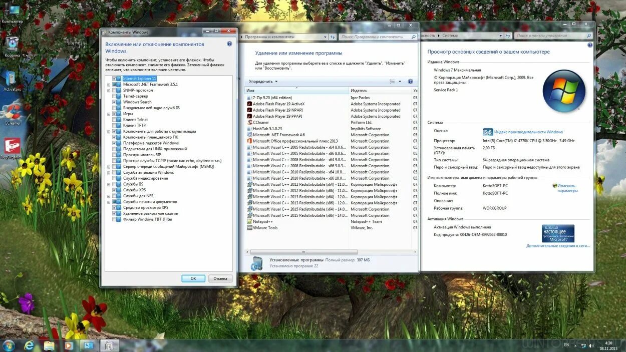Click the 7-Zip 9.20 program icon
Image resolution: width=626 pixels, height=352 pixels.
coord(249,98)
